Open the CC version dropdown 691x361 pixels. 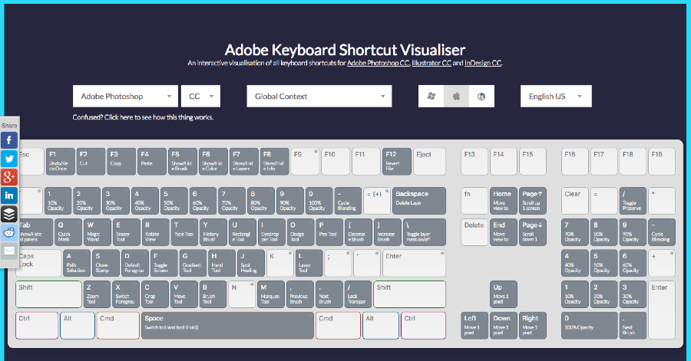tap(200, 97)
